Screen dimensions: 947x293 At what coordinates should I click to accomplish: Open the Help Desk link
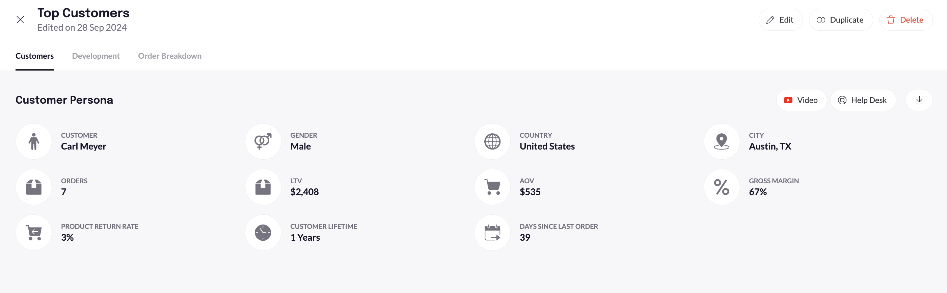[x=862, y=100]
